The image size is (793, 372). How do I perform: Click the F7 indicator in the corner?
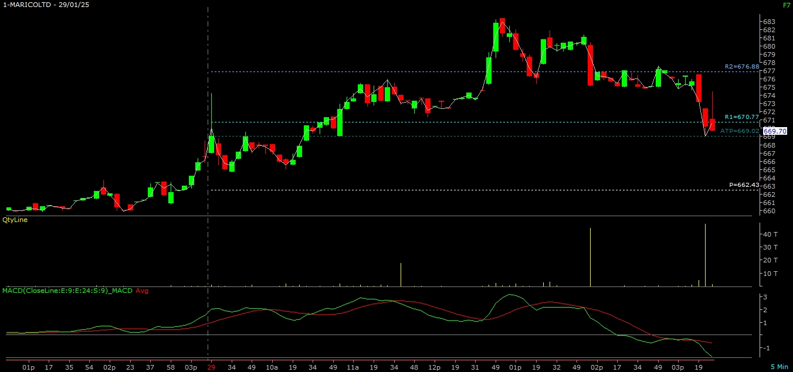tap(786, 5)
